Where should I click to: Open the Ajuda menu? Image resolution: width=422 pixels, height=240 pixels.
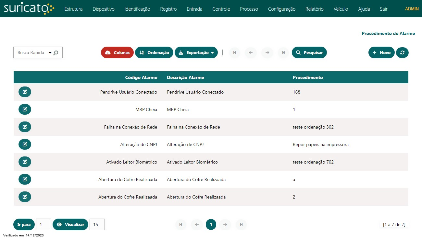click(364, 9)
